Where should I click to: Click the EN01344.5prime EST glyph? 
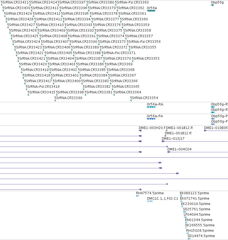click(x=186, y=223)
